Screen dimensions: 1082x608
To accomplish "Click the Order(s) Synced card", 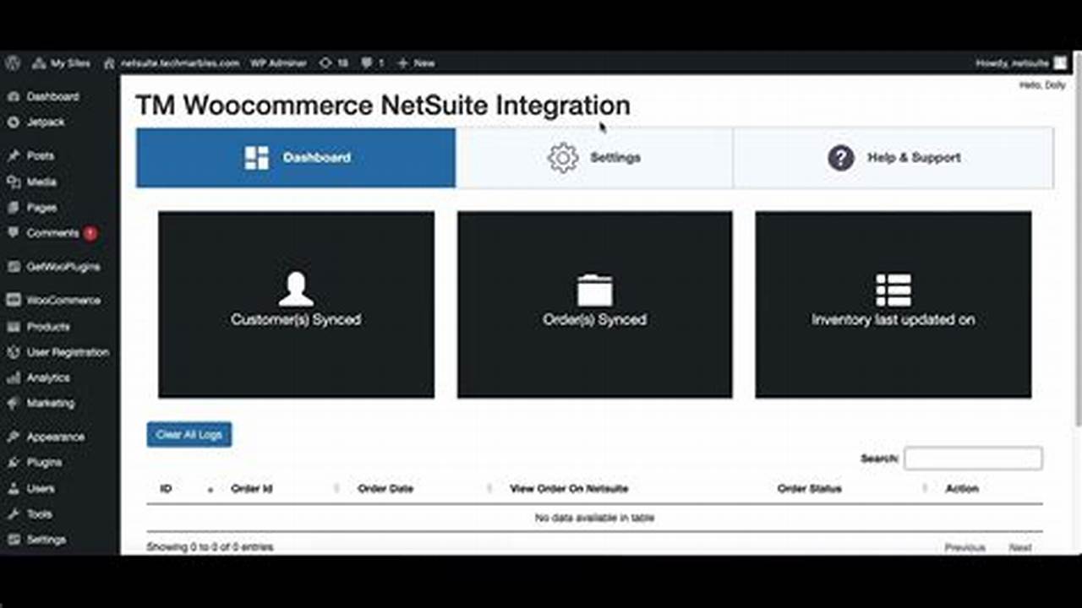I will coord(595,305).
